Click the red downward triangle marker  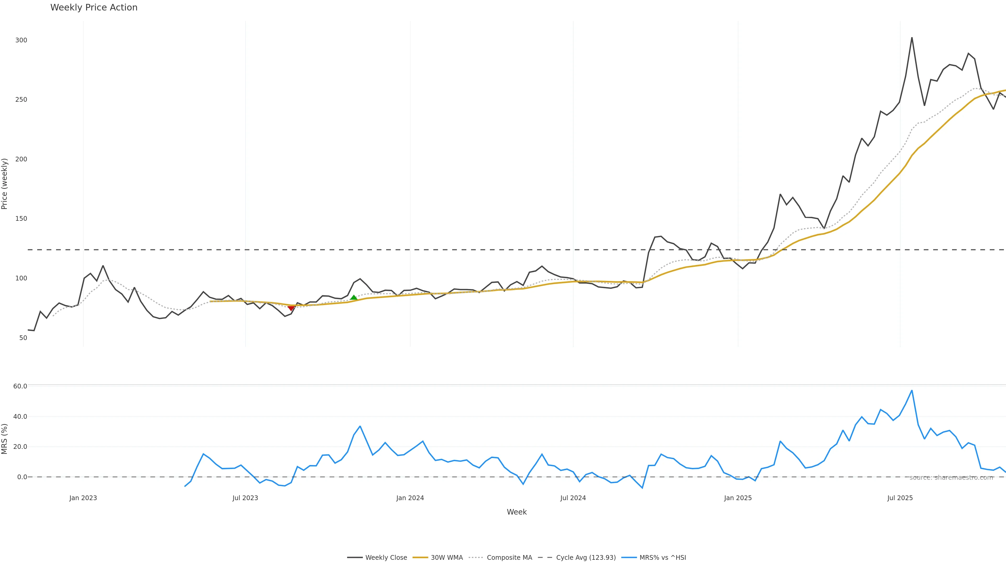coord(291,308)
